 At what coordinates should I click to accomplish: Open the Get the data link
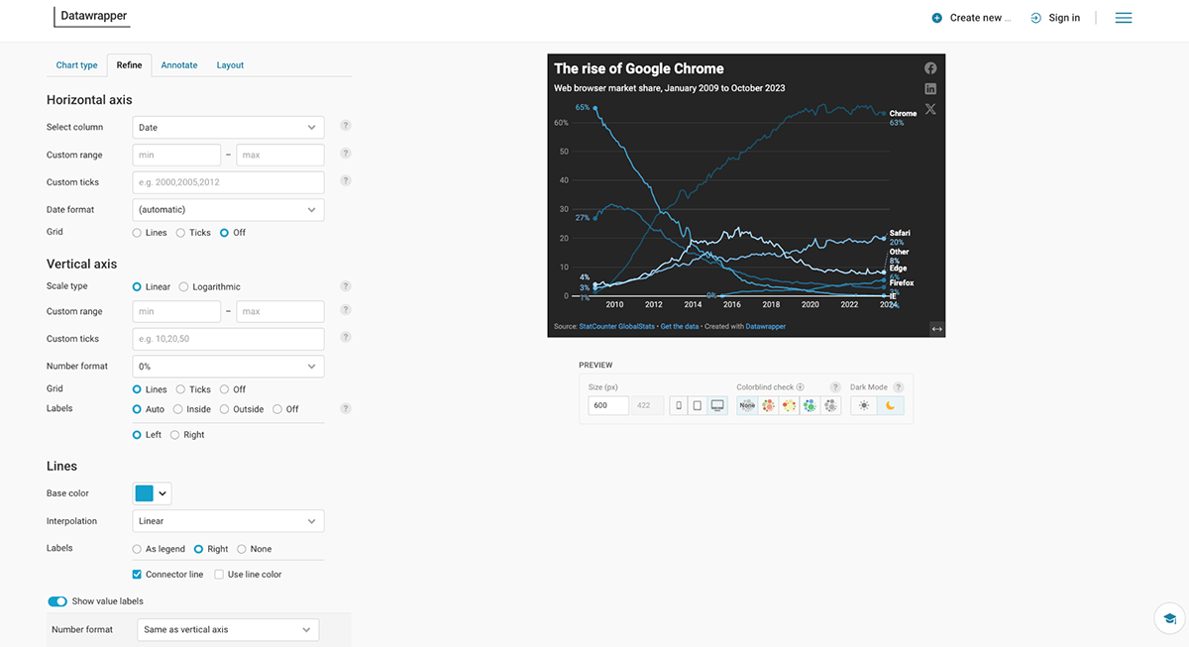pyautogui.click(x=680, y=327)
